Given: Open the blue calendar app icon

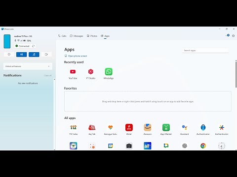Looking at the screenshot, I should click(x=111, y=146).
